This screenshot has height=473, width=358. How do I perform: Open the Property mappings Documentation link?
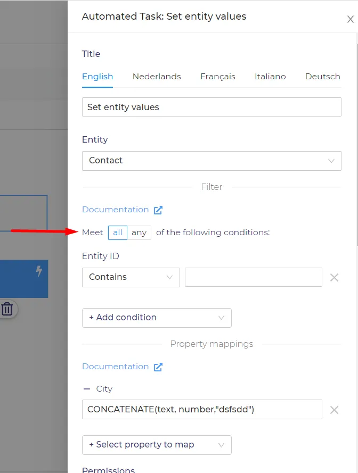(116, 367)
